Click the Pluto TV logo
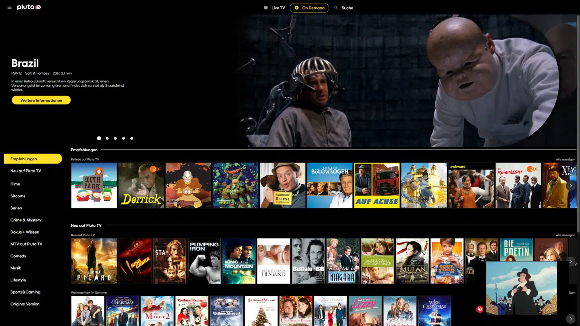 tap(28, 7)
